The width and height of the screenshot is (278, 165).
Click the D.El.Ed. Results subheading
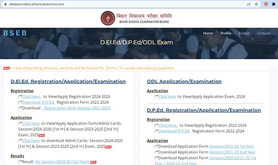pos(17,156)
